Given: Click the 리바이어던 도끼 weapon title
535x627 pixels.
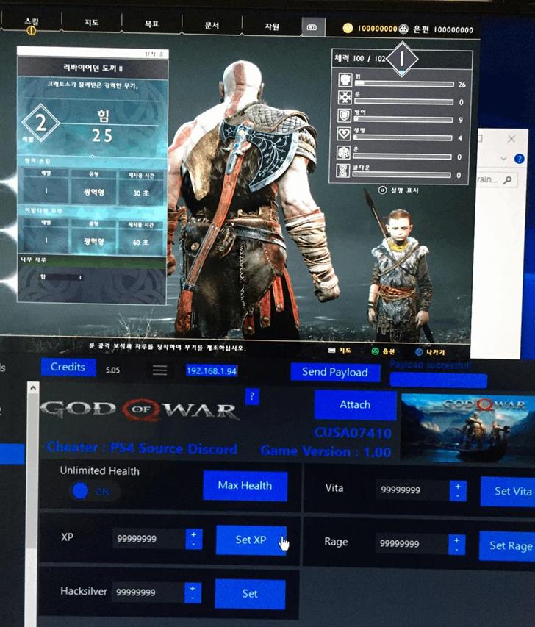Looking at the screenshot, I should coord(93,68).
